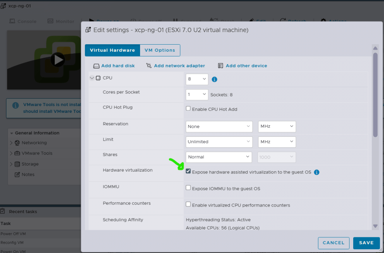
Task: Click the Networking globe icon
Action: pos(17,143)
